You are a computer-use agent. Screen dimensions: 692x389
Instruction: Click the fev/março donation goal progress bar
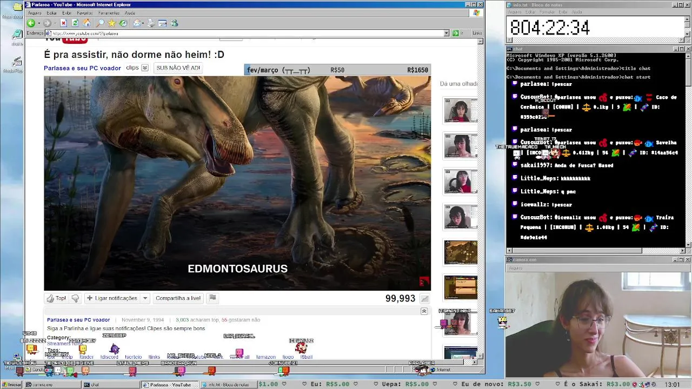point(337,70)
